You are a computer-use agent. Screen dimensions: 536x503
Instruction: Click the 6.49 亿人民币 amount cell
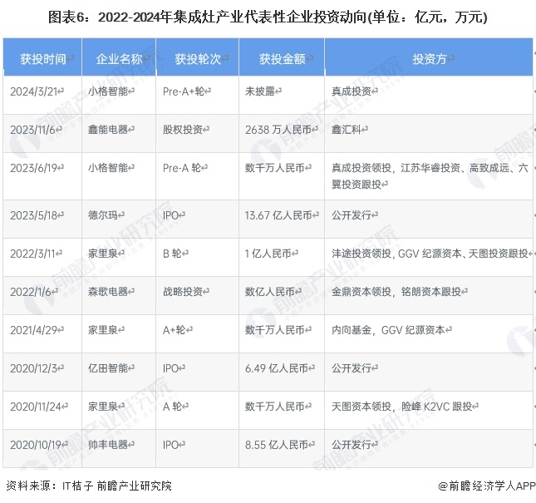282,372
